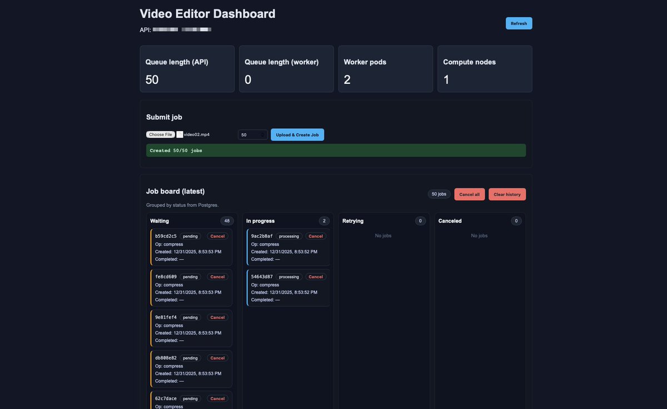Click the Cancel all button
This screenshot has height=409, width=667.
click(470, 194)
